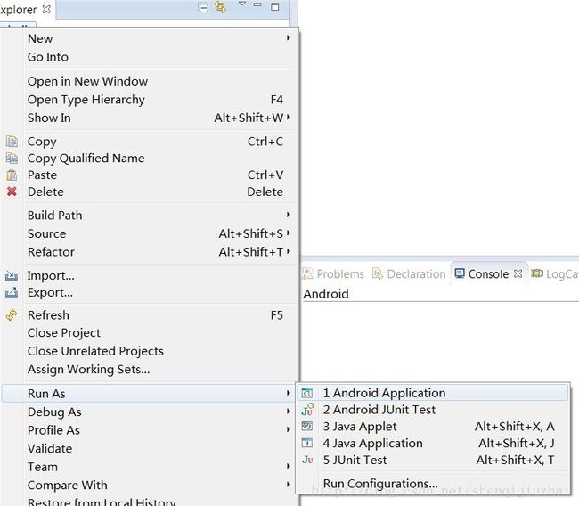The height and width of the screenshot is (506, 579).
Task: Click the F5 shortcut text
Action: click(276, 315)
